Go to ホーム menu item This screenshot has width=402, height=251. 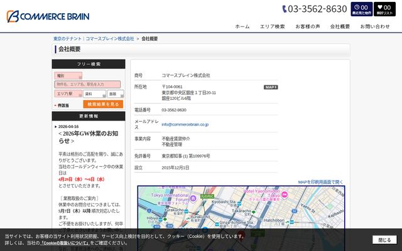pos(242,26)
